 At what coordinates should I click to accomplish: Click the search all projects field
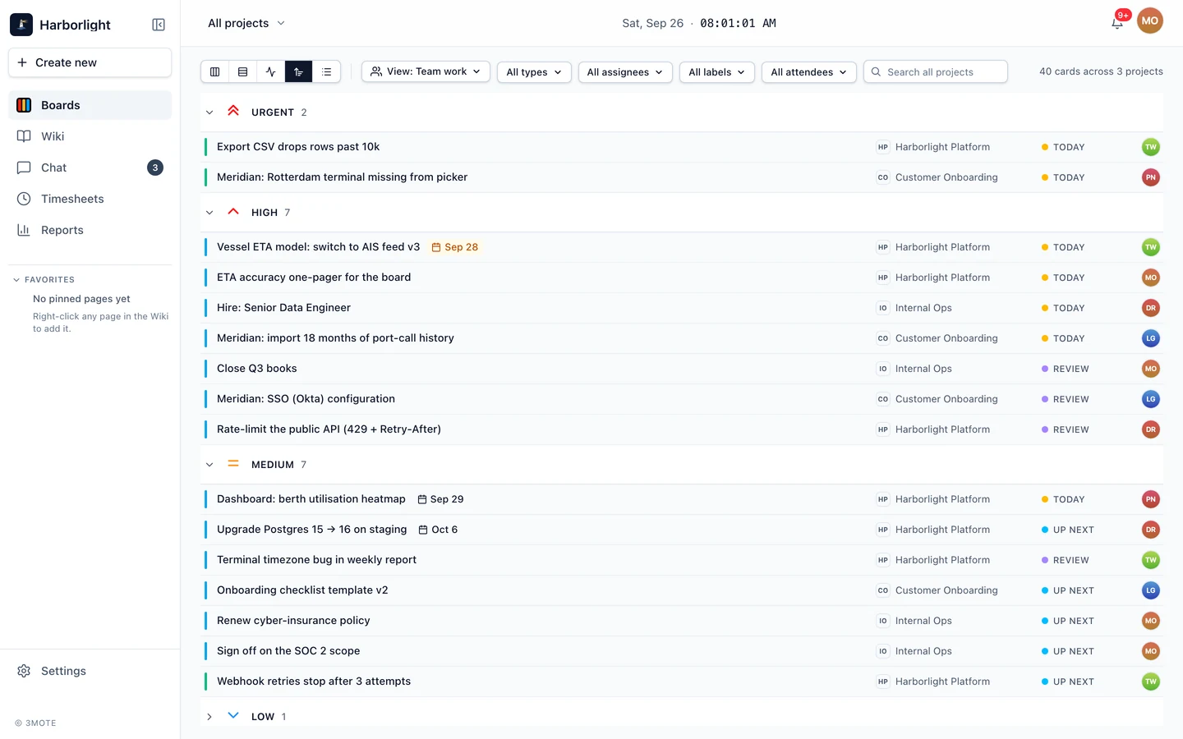tap(936, 72)
